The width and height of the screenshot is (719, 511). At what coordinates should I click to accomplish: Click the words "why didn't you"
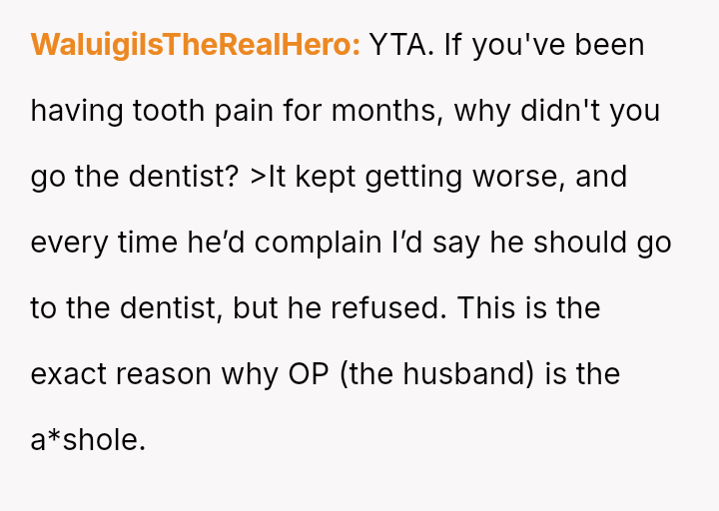[x=556, y=111]
